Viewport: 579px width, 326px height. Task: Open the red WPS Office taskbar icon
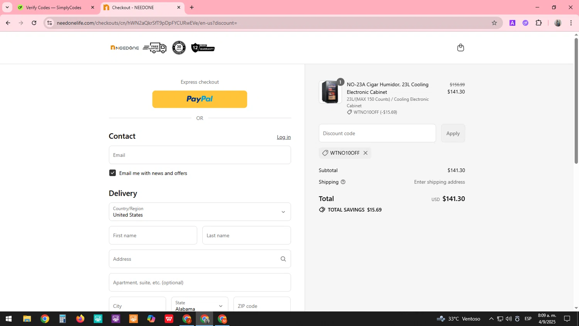(x=169, y=319)
